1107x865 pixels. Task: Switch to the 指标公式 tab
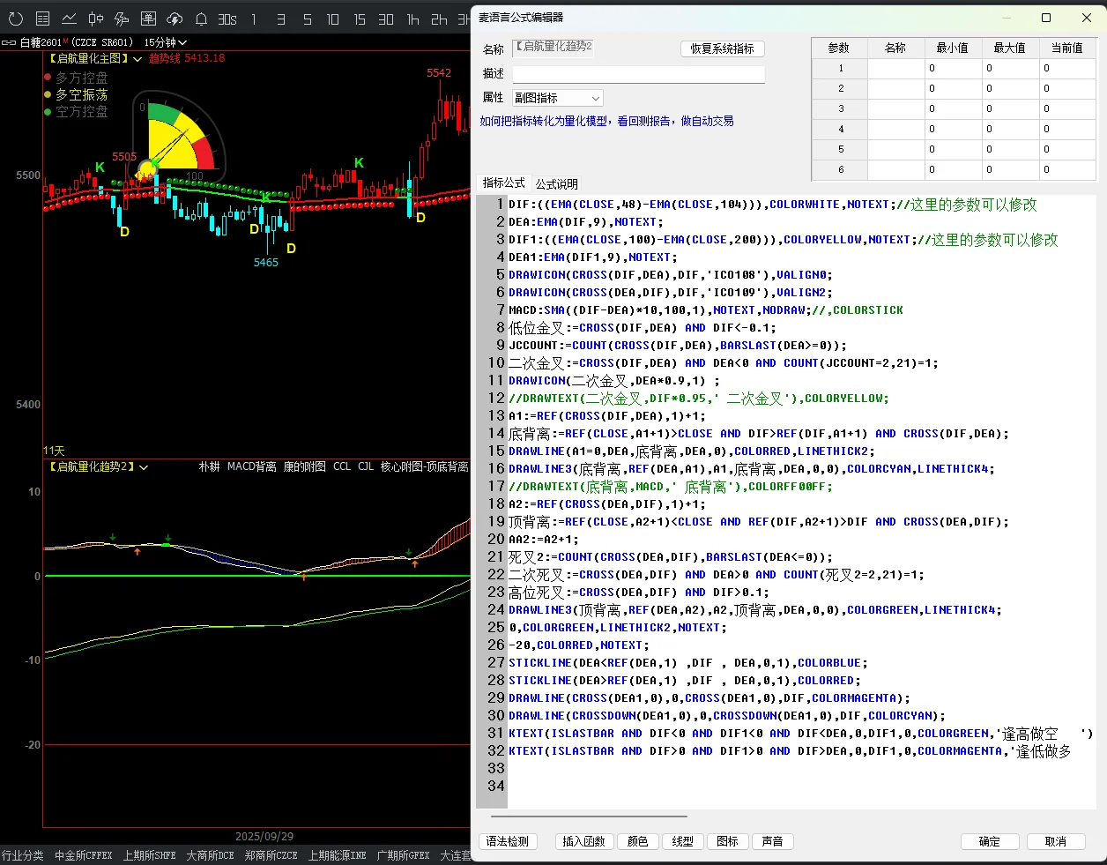503,183
